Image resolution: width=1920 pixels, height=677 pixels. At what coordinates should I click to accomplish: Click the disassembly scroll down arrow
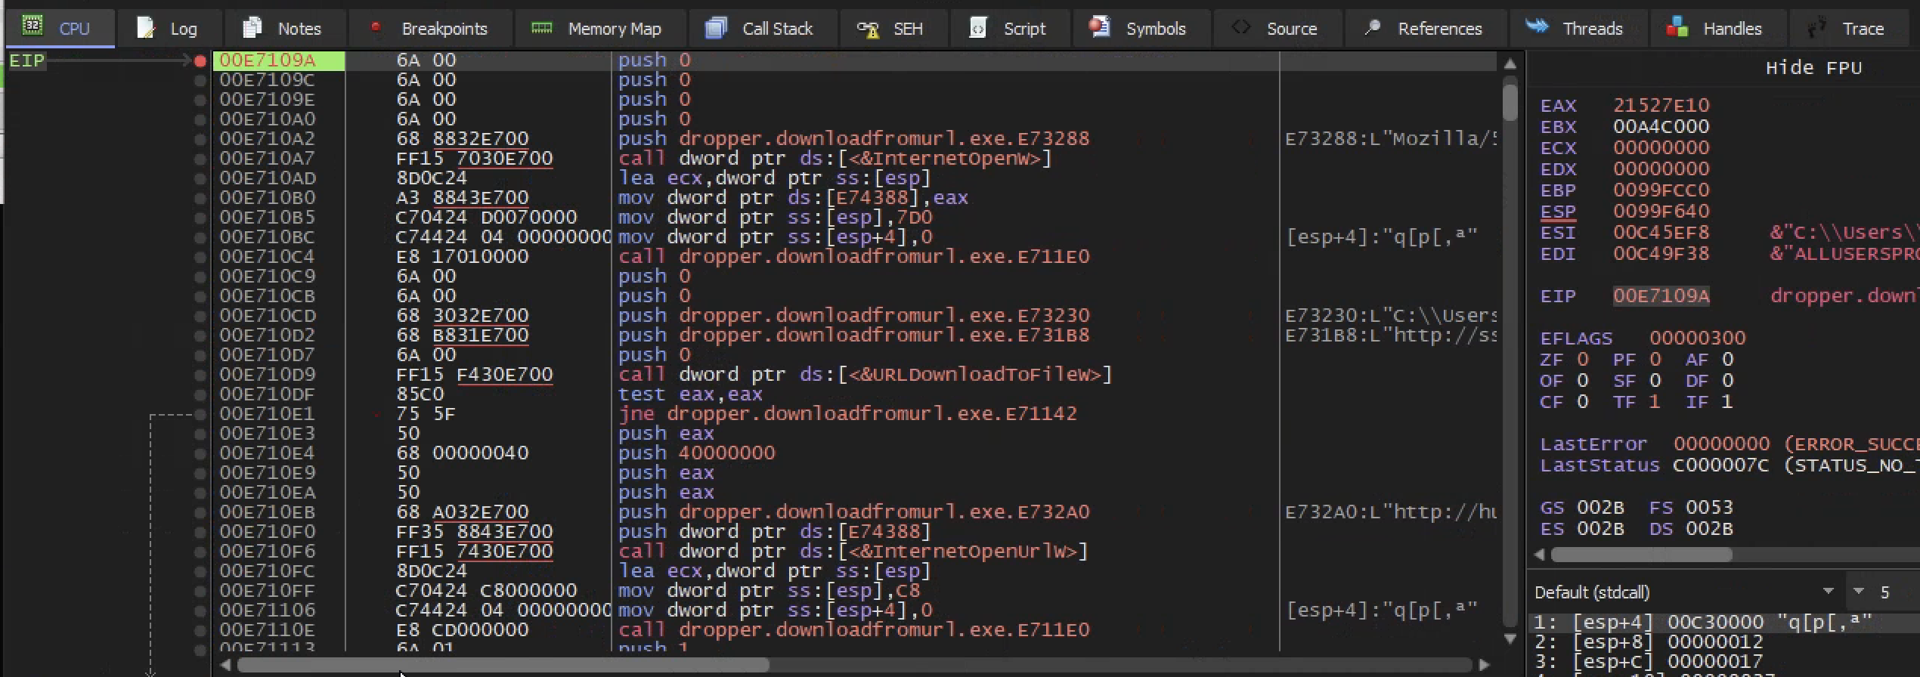coord(1510,639)
